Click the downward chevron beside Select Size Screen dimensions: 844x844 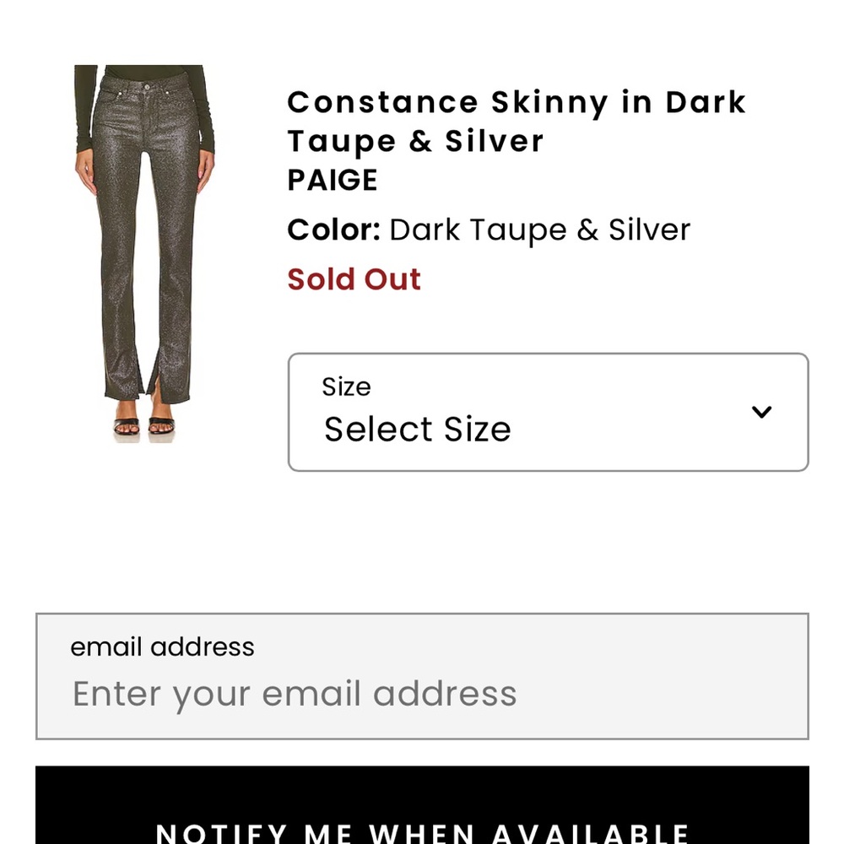tap(762, 412)
